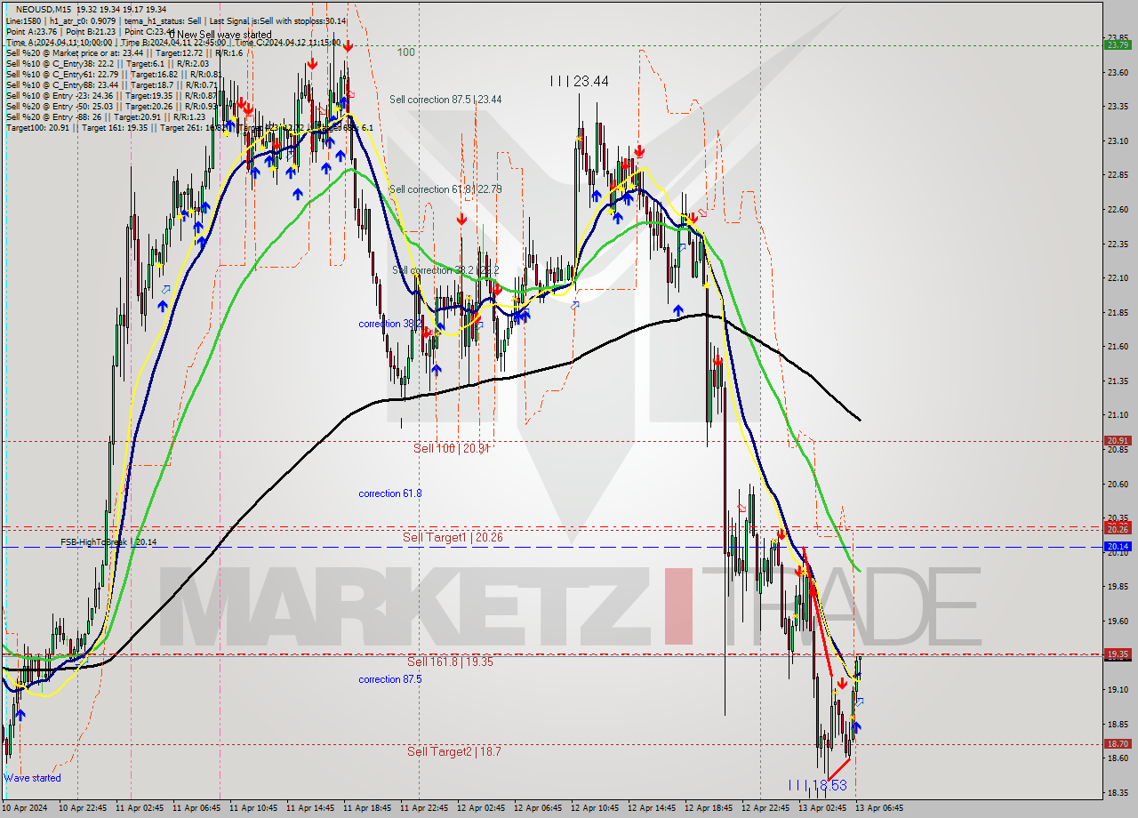Click the 'Target100: 20.91' targets line
Image resolution: width=1138 pixels, height=818 pixels.
188,127
